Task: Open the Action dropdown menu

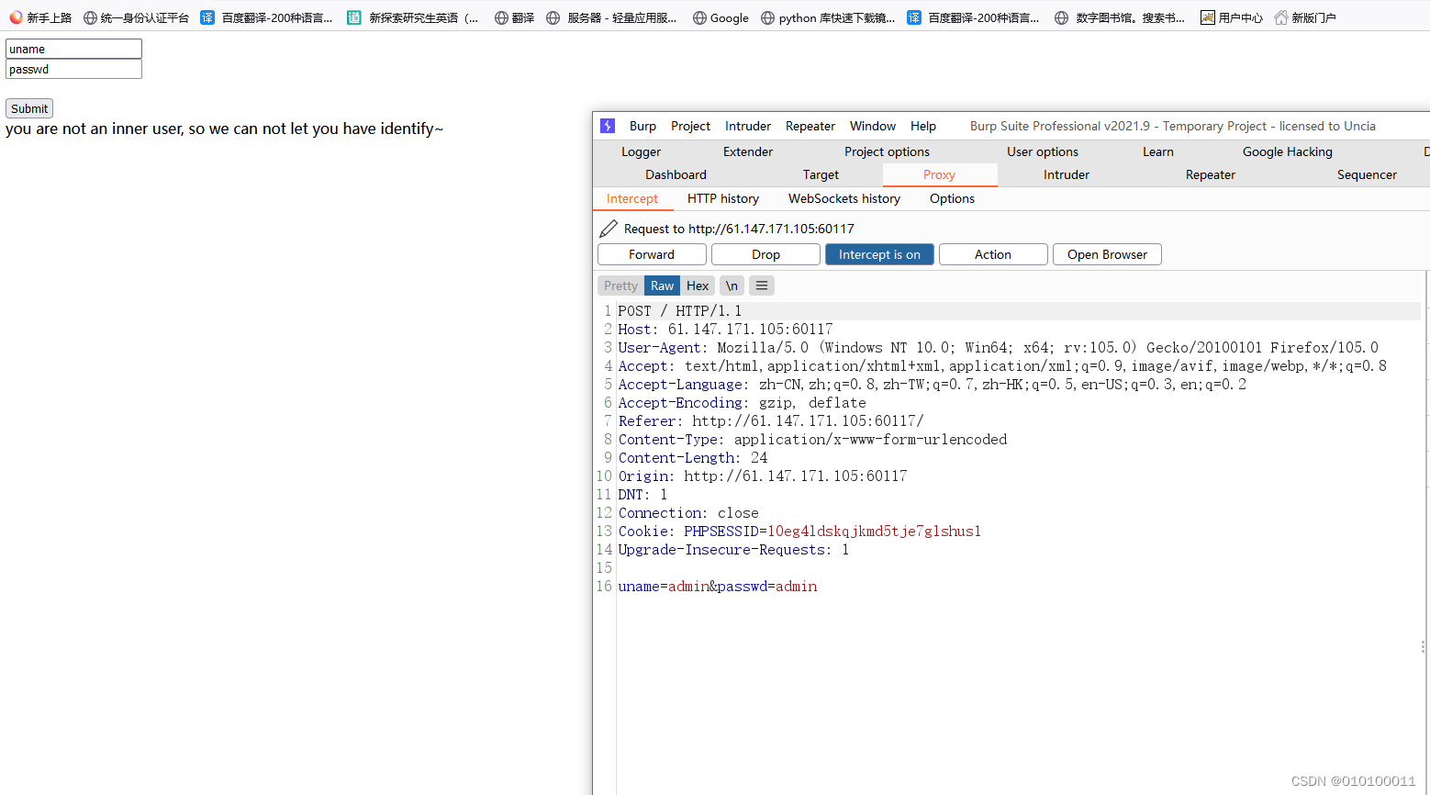Action: [x=993, y=254]
